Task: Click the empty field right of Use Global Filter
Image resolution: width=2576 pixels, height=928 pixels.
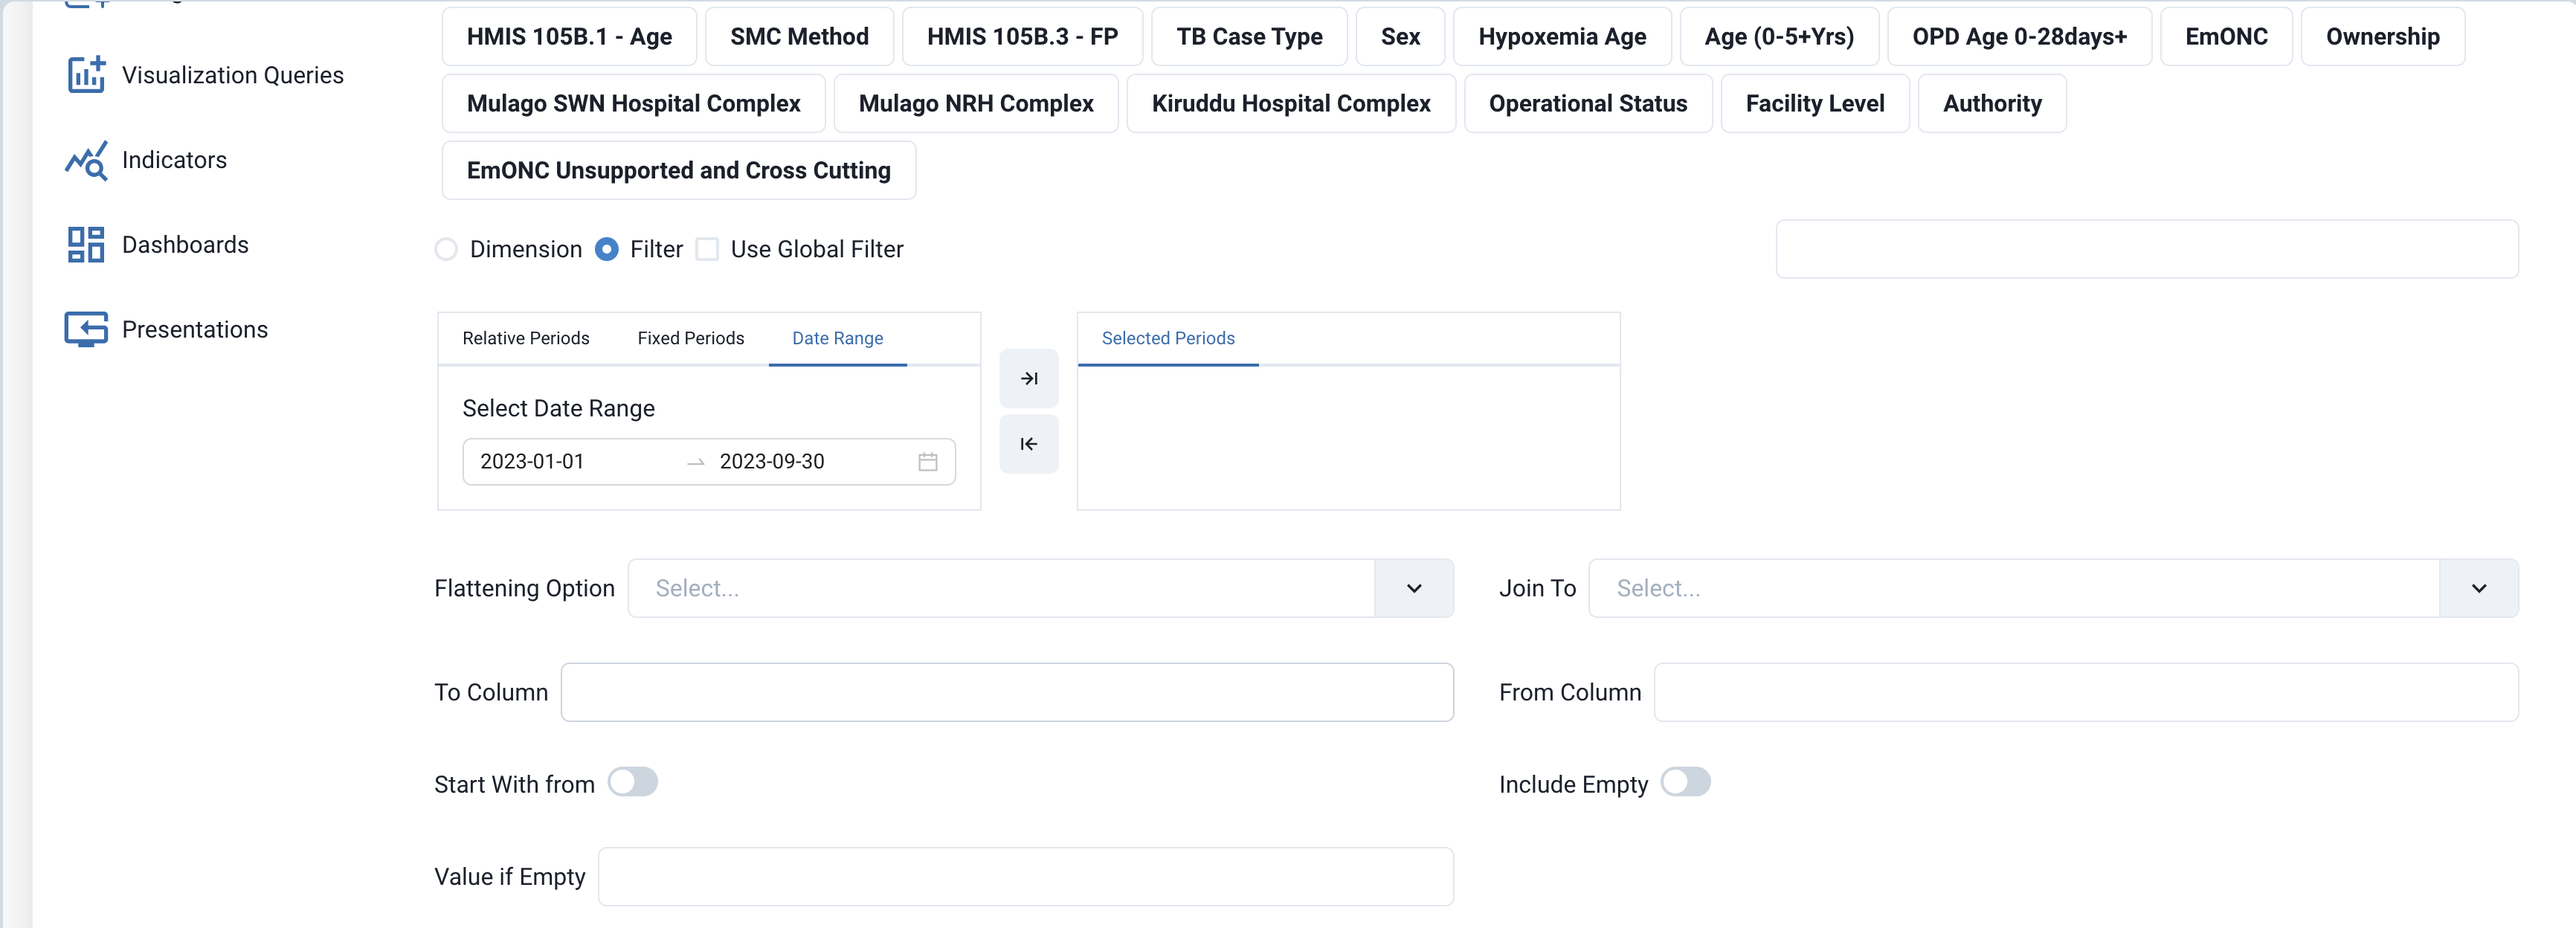Action: 2147,249
